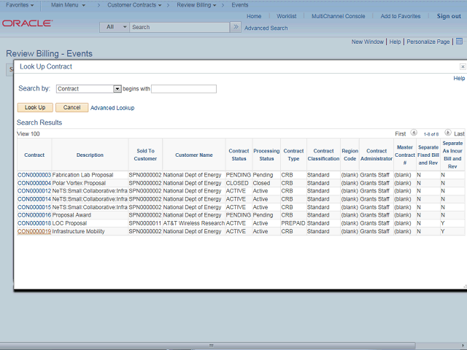The image size is (467, 350).
Task: Show next rows in search results
Action: point(447,133)
